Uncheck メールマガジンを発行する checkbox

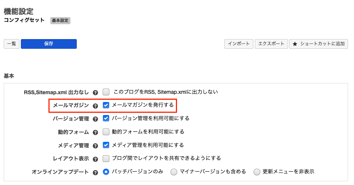tap(106, 105)
